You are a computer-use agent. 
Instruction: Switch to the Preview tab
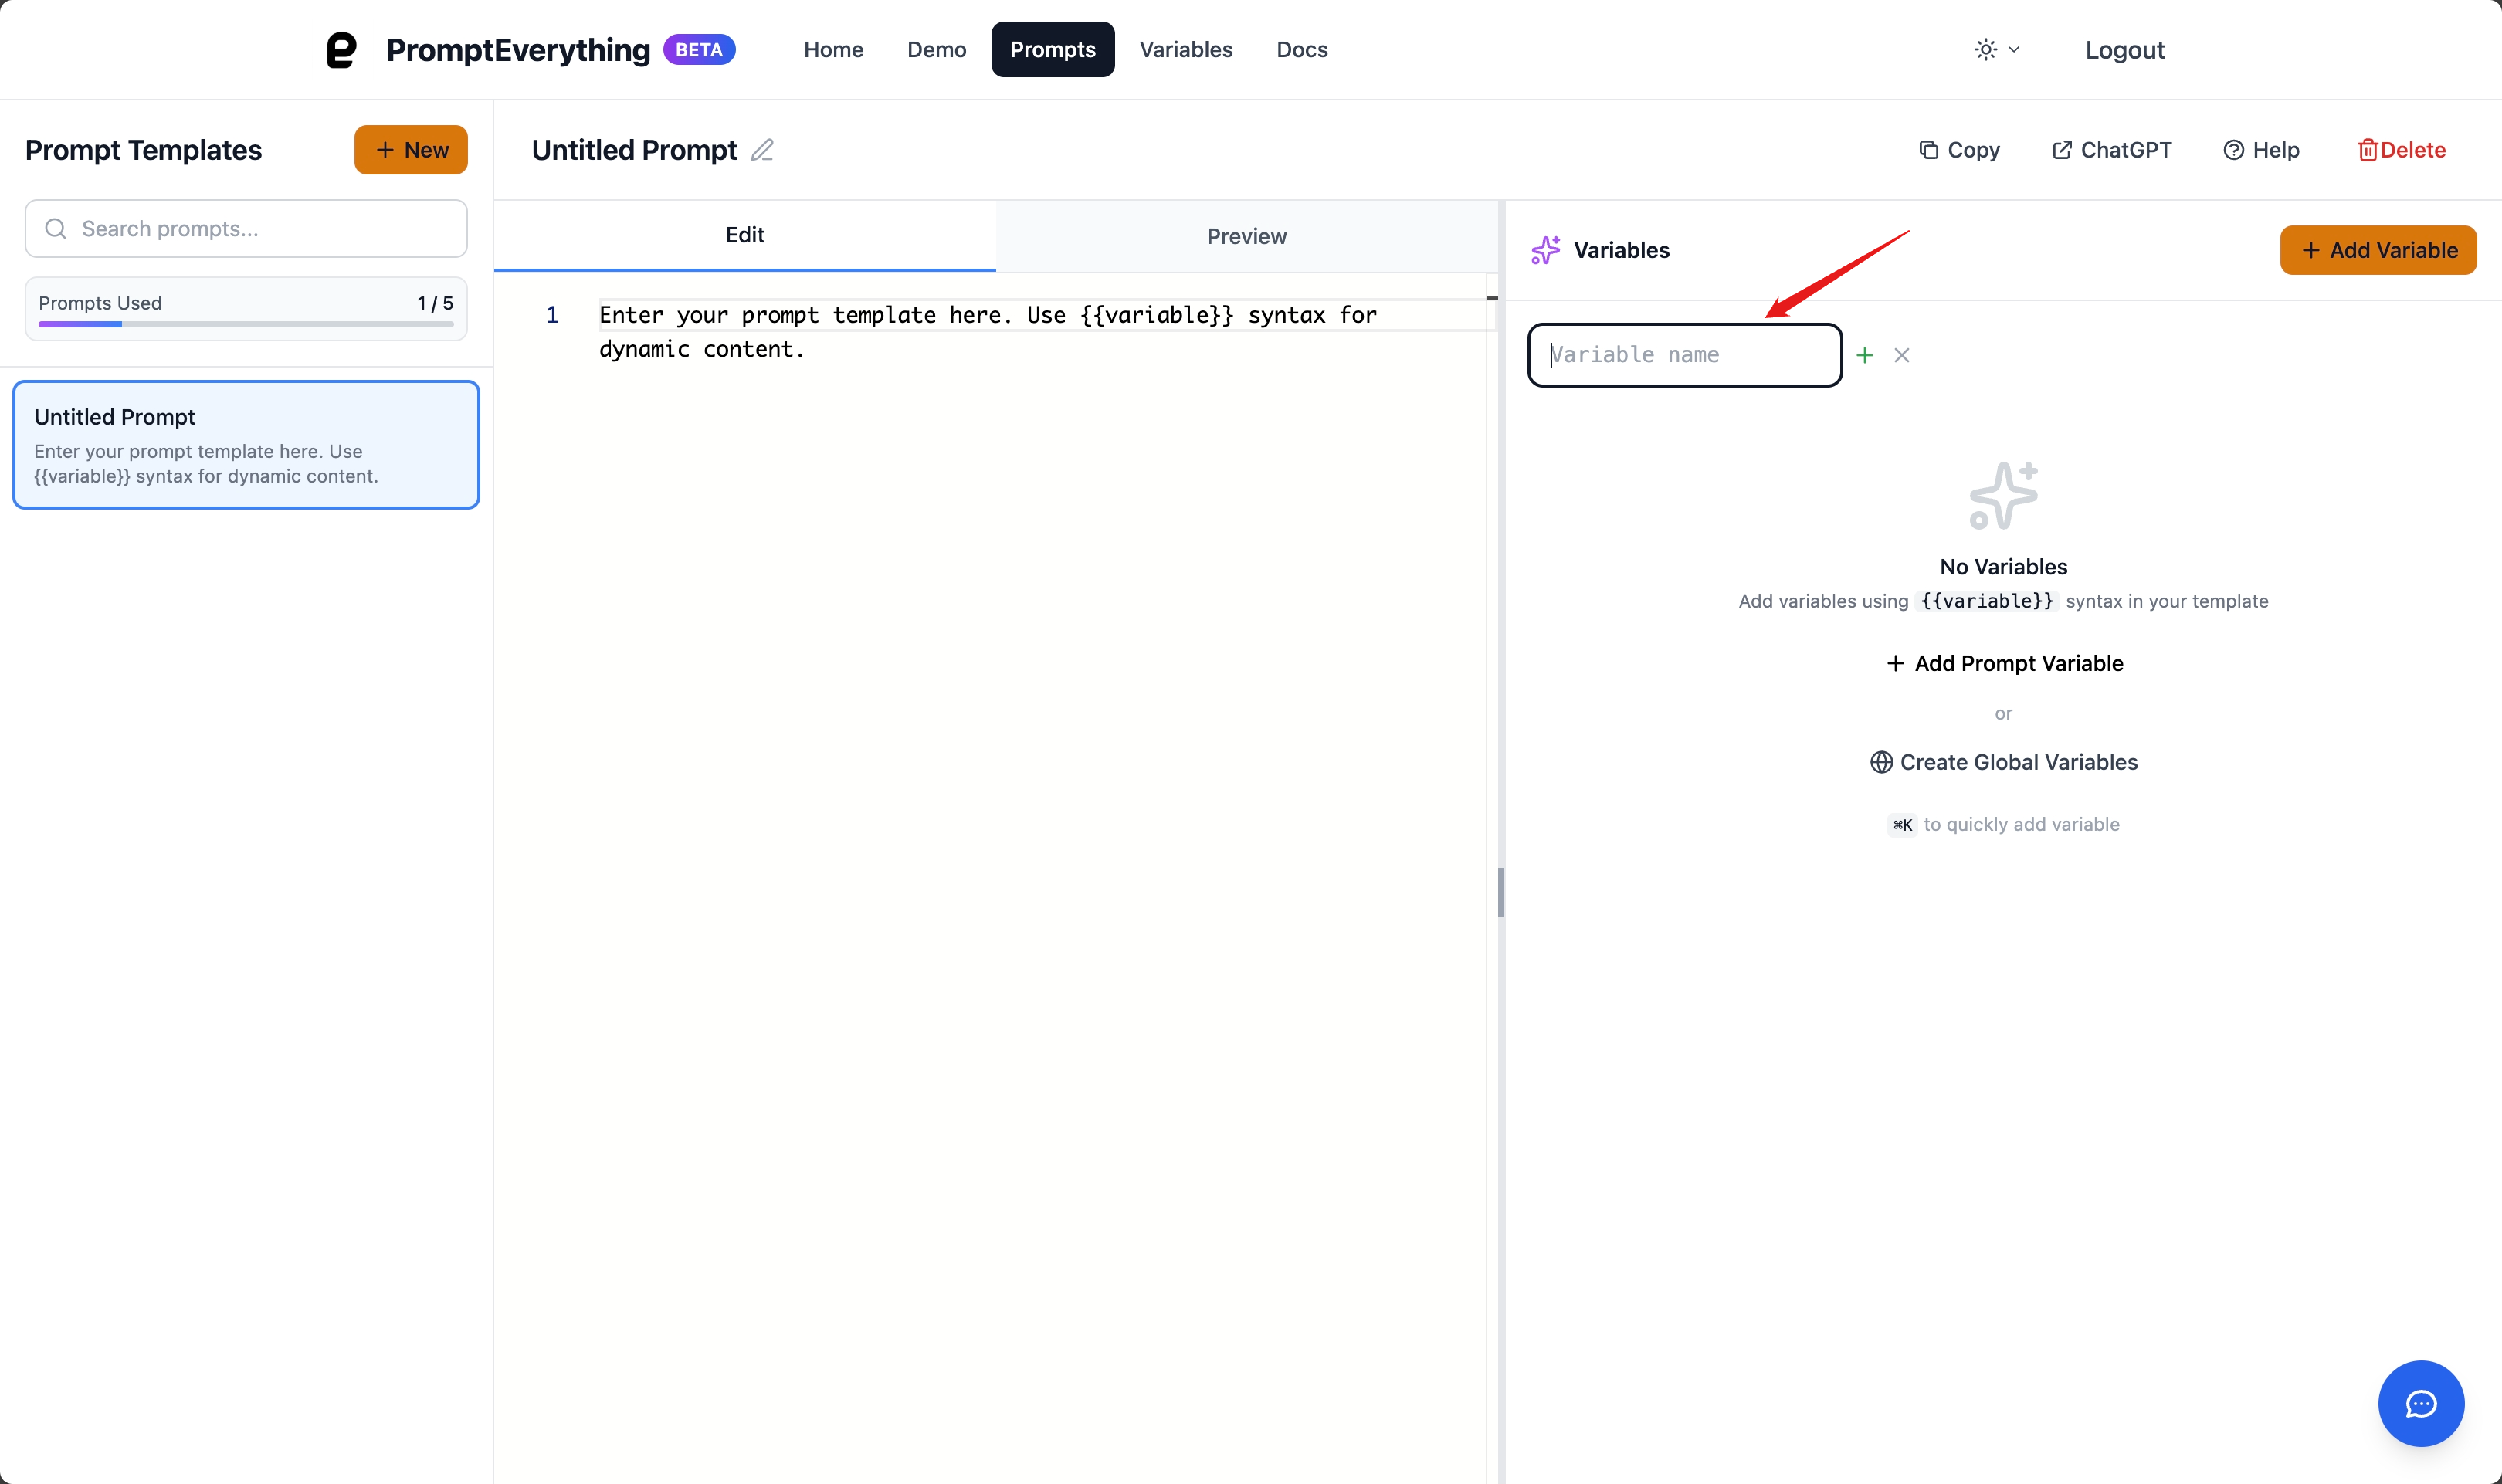1246,236
